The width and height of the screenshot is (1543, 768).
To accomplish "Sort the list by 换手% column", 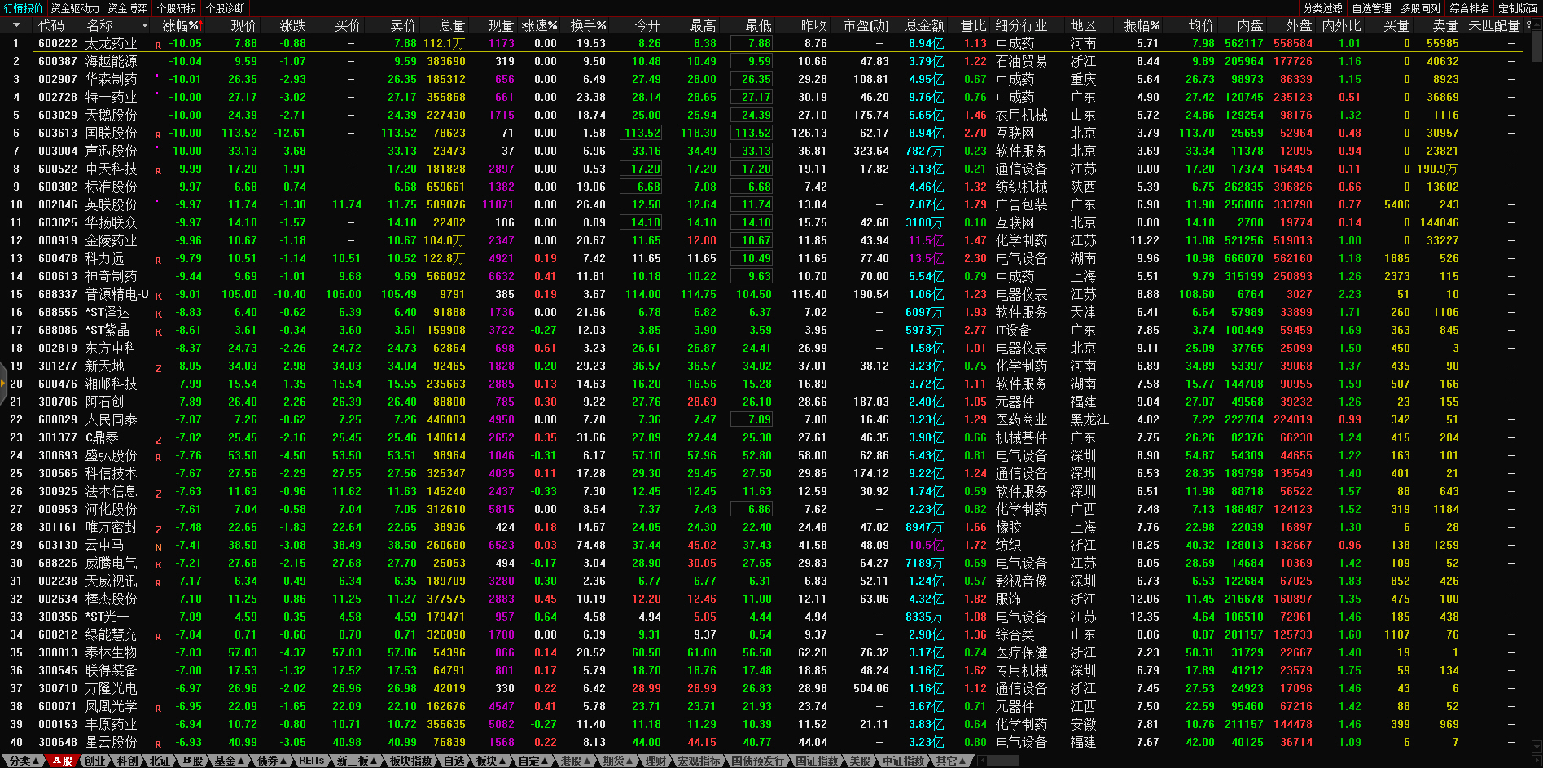I will (x=587, y=25).
